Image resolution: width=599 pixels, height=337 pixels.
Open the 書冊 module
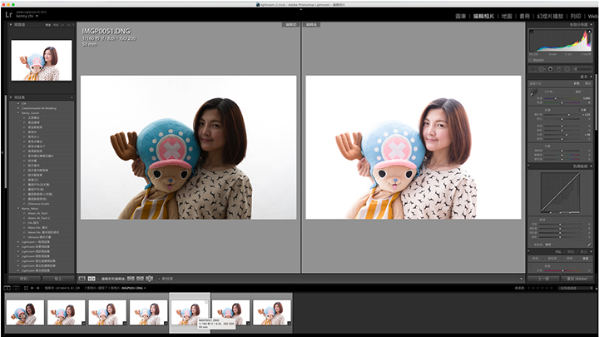[x=524, y=16]
